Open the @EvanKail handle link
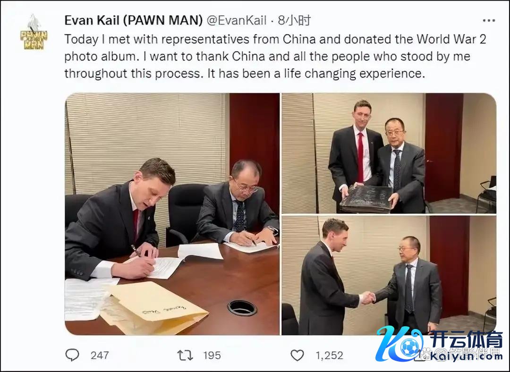Screen dimensions: 510x372 [237, 20]
